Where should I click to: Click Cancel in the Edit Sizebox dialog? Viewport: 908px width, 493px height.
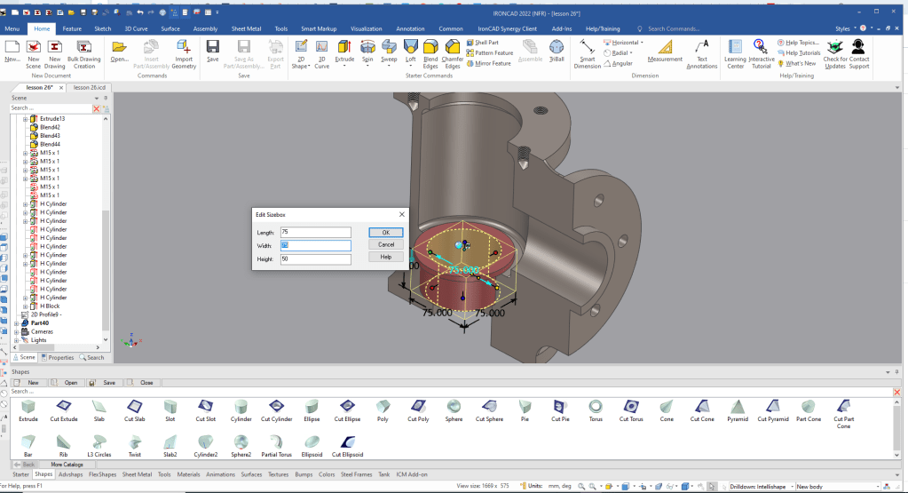pos(386,244)
